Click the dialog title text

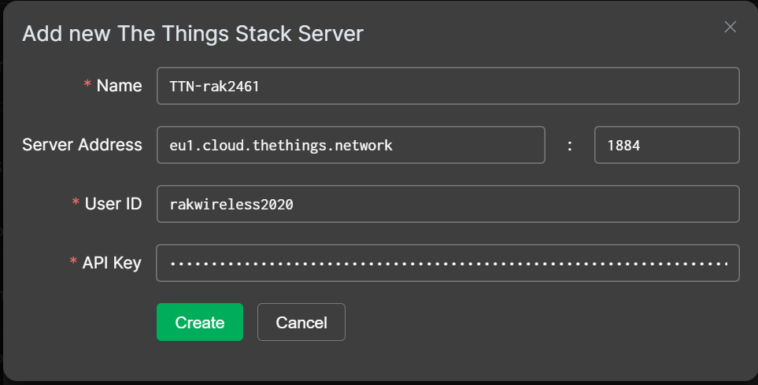(x=192, y=34)
